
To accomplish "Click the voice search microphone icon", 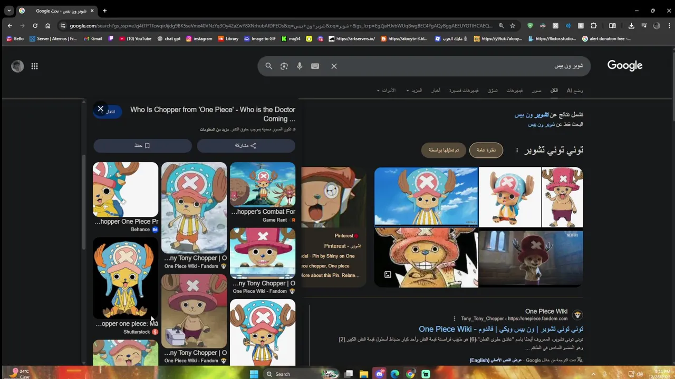I will [x=300, y=66].
